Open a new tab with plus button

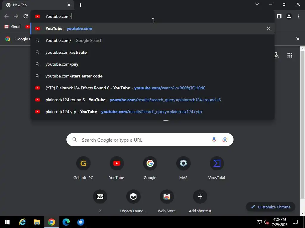80,5
